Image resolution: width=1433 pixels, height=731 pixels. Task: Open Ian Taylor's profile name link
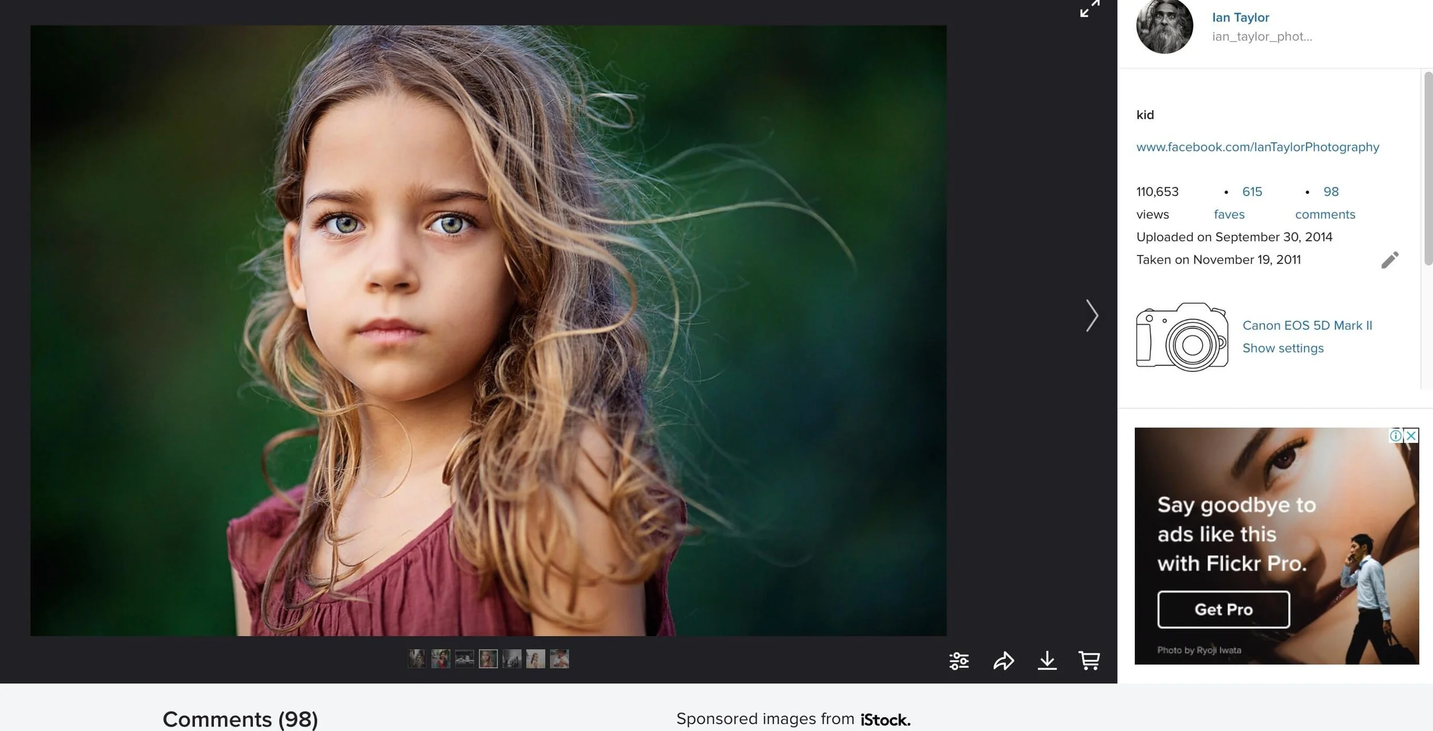1240,18
